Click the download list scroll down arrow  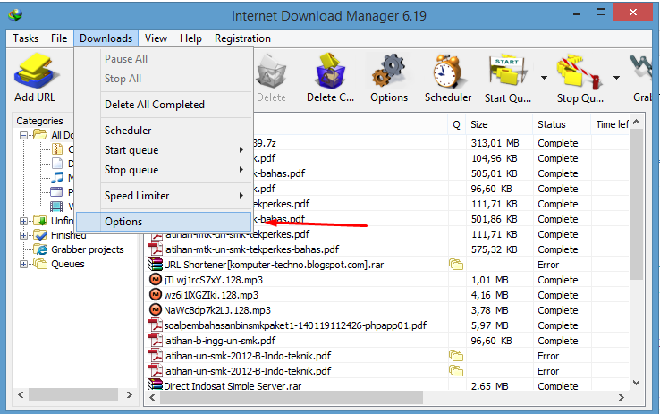pyautogui.click(x=637, y=383)
